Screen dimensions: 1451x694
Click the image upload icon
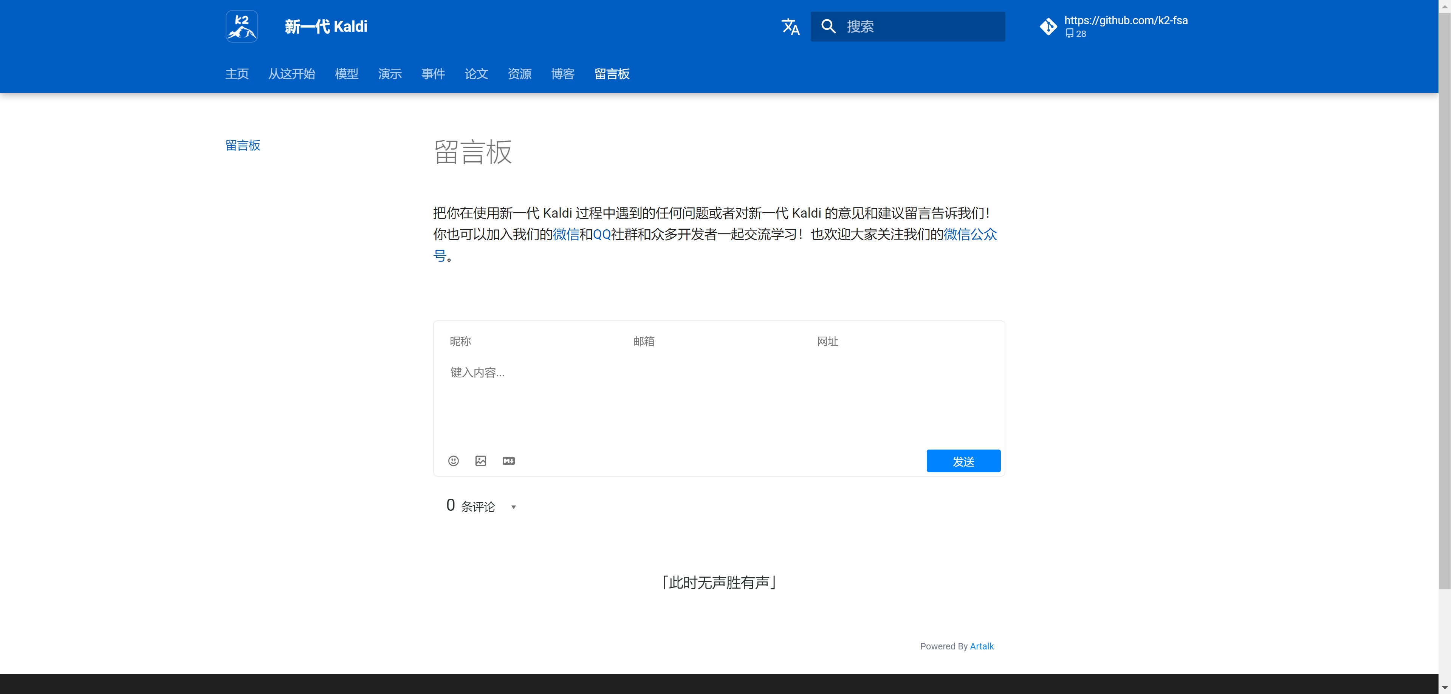pos(480,461)
